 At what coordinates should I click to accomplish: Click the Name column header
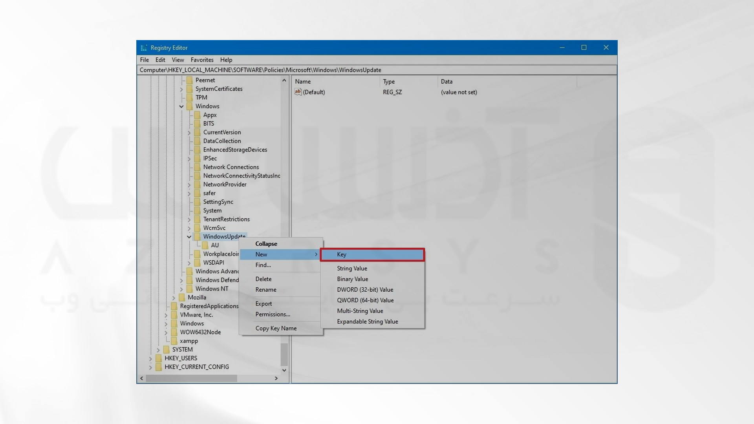336,82
